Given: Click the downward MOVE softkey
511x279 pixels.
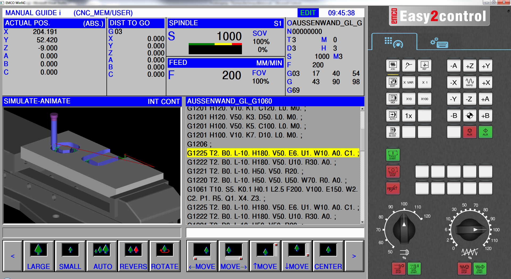Looking at the screenshot, I should [x=297, y=256].
